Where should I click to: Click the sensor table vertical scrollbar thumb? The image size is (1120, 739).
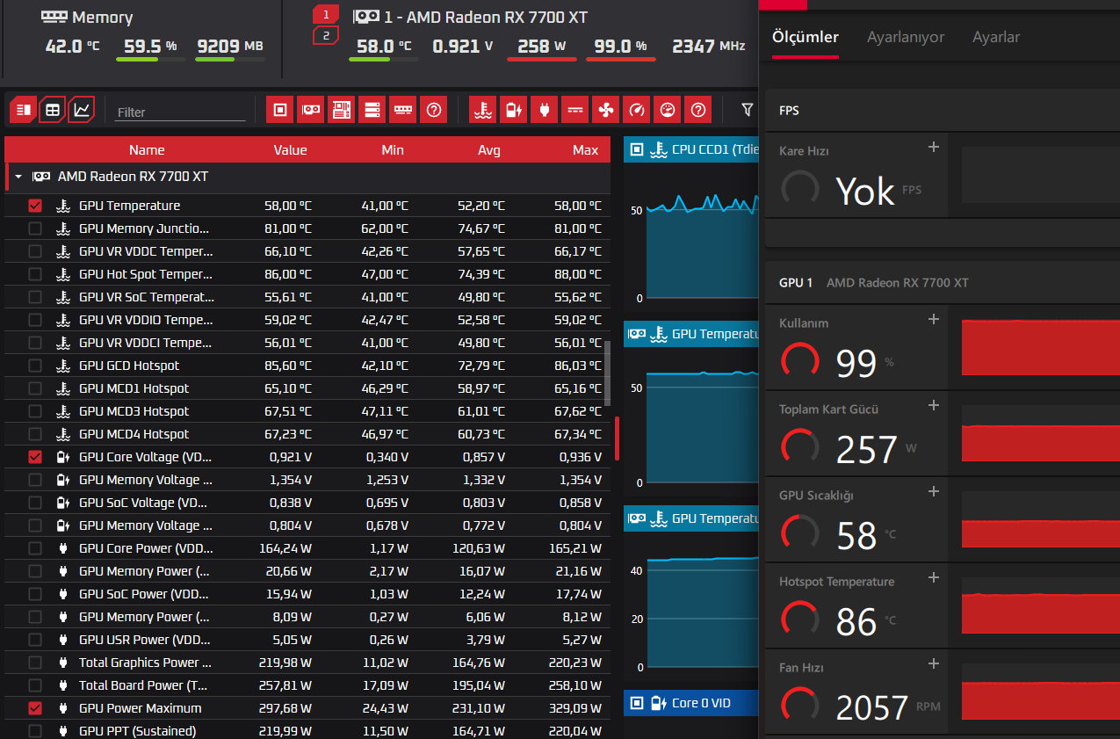click(607, 373)
